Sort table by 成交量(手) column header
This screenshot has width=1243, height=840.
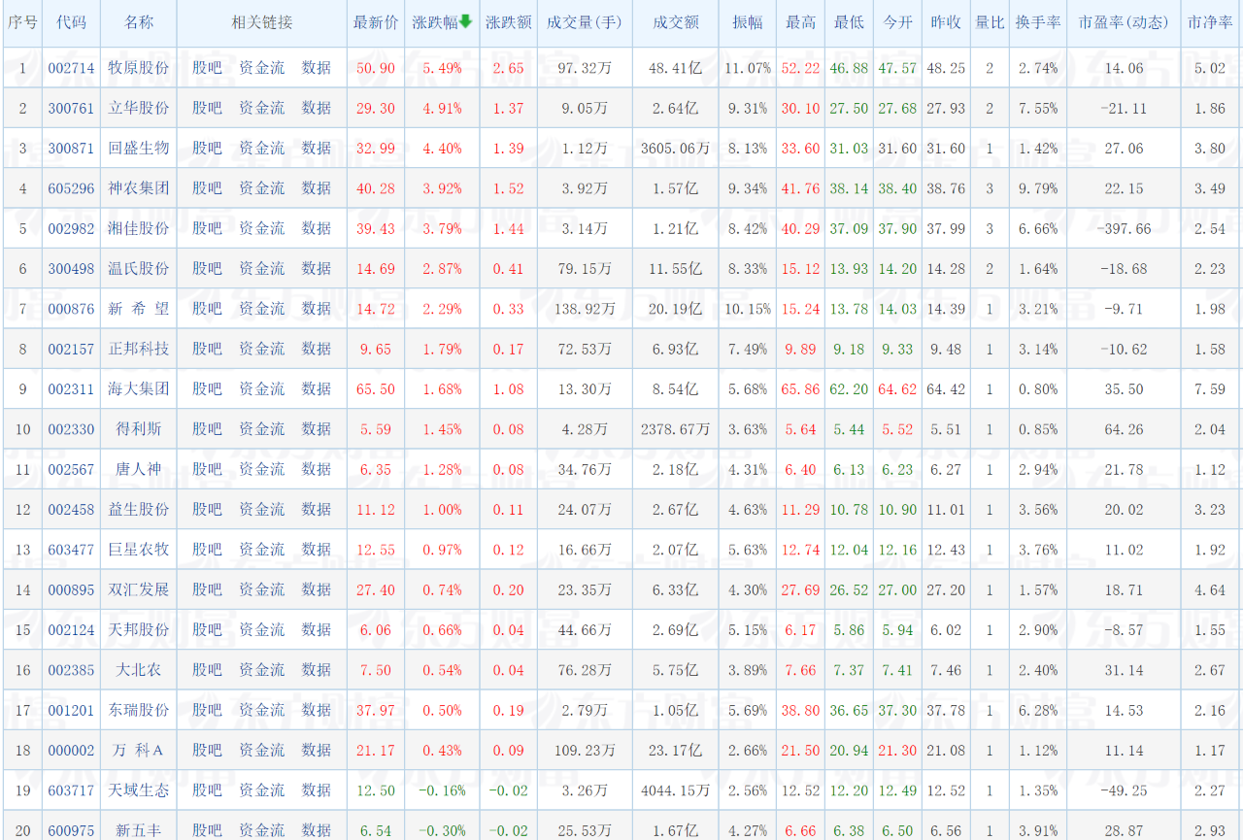tap(585, 22)
